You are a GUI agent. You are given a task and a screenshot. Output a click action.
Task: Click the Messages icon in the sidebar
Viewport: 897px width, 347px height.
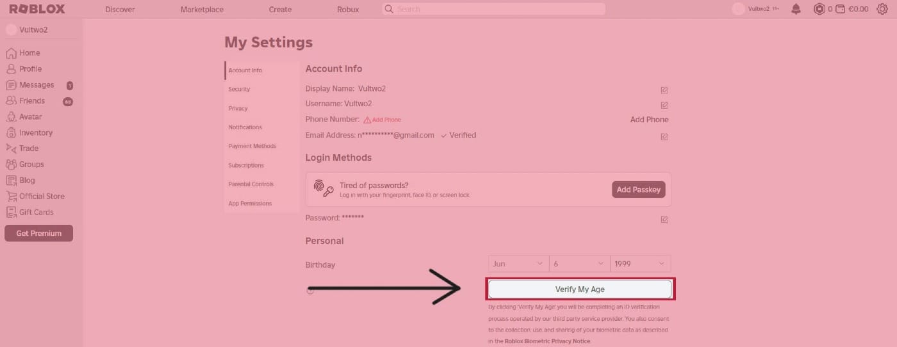pos(11,85)
